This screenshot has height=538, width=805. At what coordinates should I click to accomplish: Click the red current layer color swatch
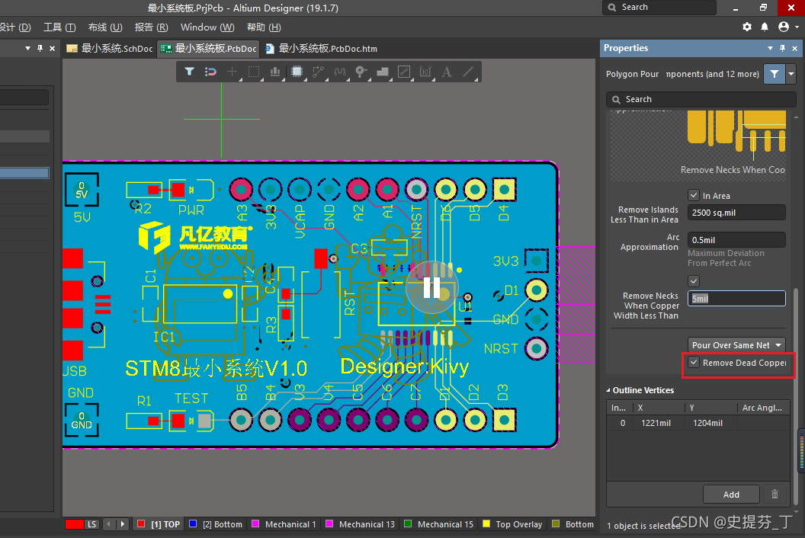tap(75, 524)
